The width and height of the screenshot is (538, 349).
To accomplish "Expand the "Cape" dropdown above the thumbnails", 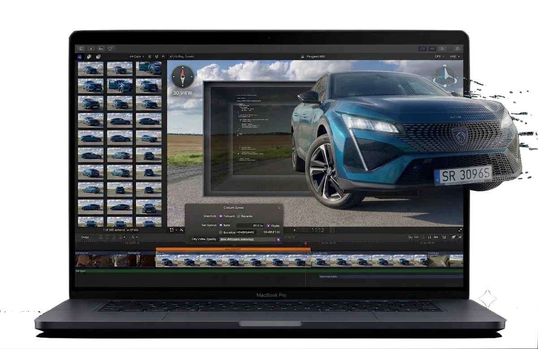I will tap(136, 57).
